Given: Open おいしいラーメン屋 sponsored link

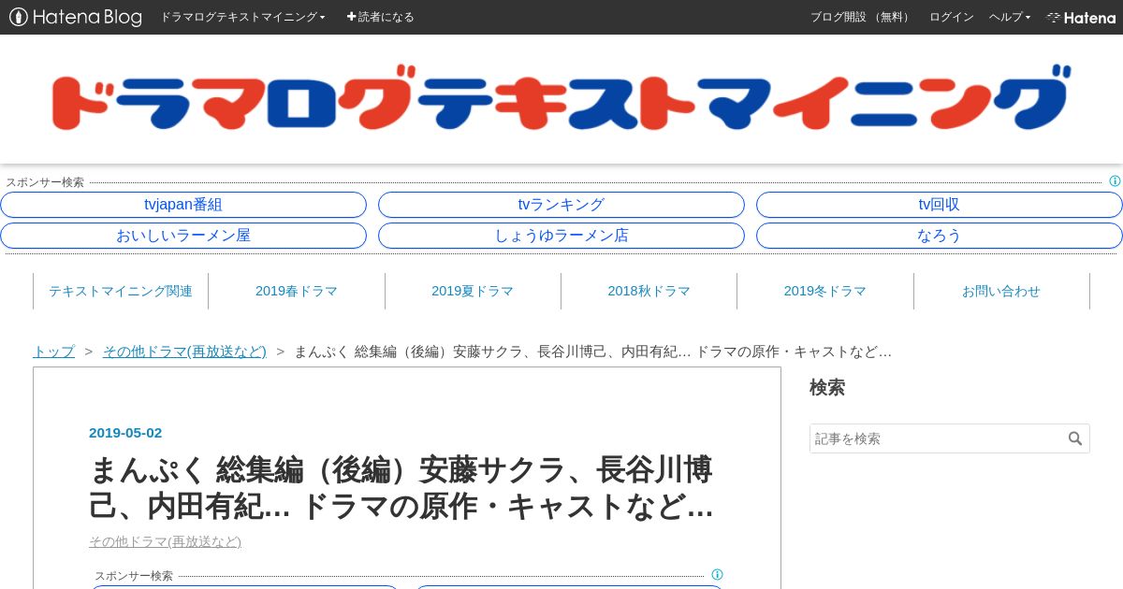Looking at the screenshot, I should [x=183, y=236].
